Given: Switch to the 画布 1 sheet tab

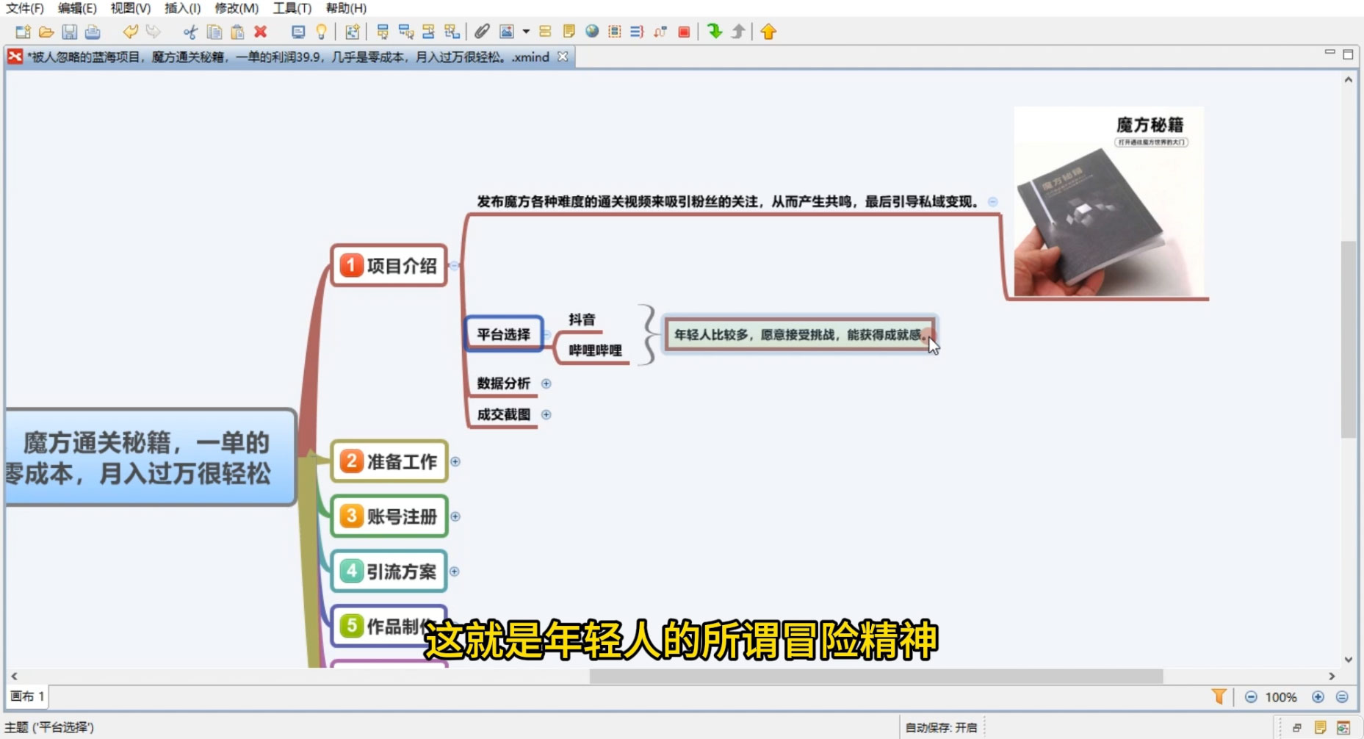Looking at the screenshot, I should coord(27,696).
